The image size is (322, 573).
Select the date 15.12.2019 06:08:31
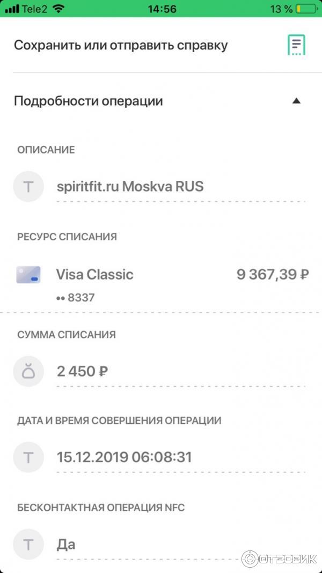coord(124,457)
